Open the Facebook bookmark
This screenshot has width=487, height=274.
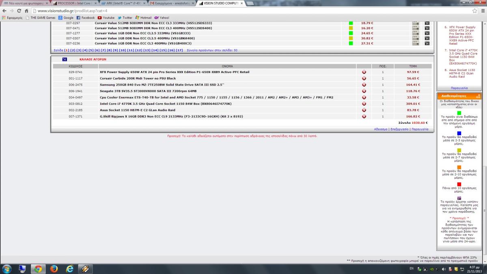tap(86, 18)
